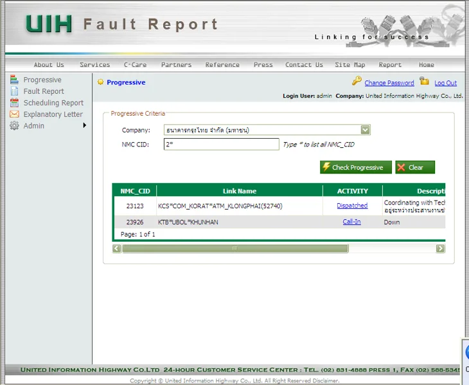
Task: Click the lock icon beside Log Out
Action: pyautogui.click(x=424, y=81)
